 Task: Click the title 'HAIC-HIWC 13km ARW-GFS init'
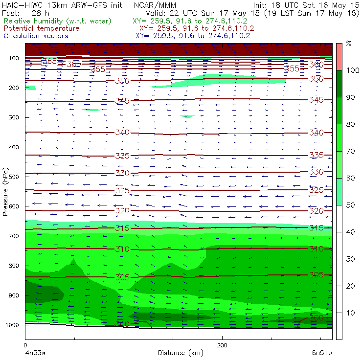point(62,5)
